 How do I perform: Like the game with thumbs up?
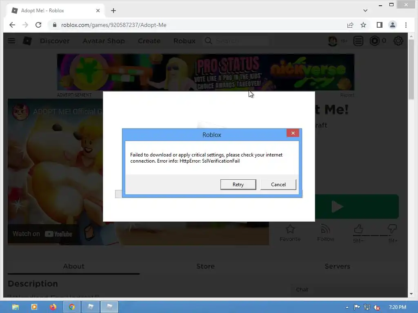[358, 229]
